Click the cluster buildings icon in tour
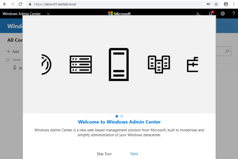The image size is (238, 159). tap(159, 64)
